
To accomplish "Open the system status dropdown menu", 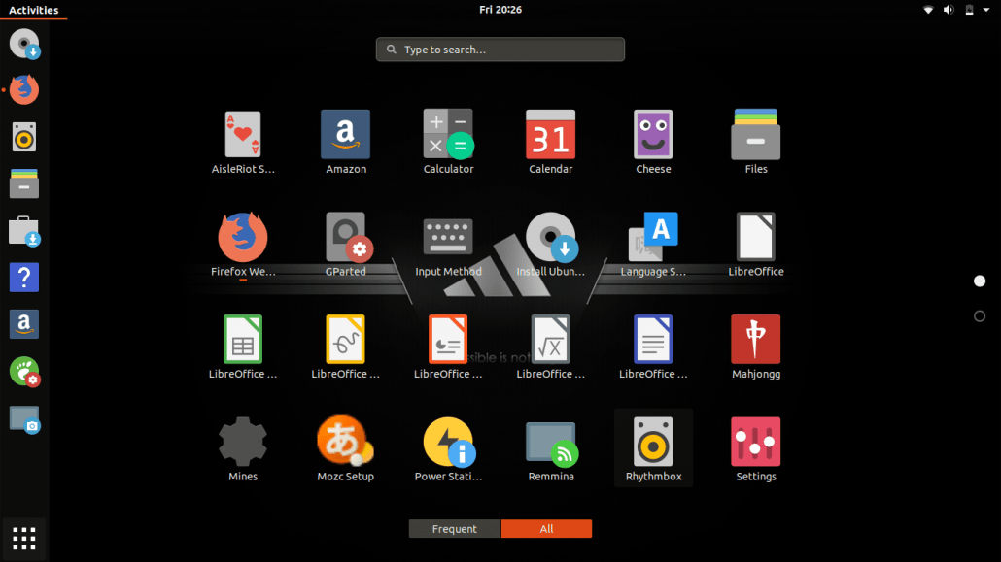I will (x=955, y=10).
